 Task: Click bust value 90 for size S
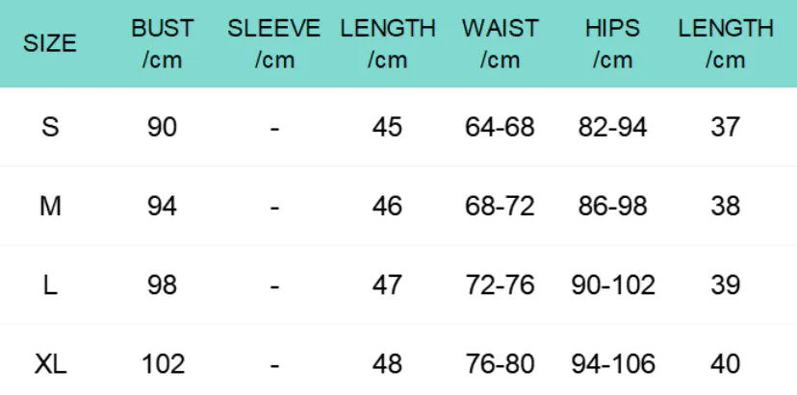162,126
